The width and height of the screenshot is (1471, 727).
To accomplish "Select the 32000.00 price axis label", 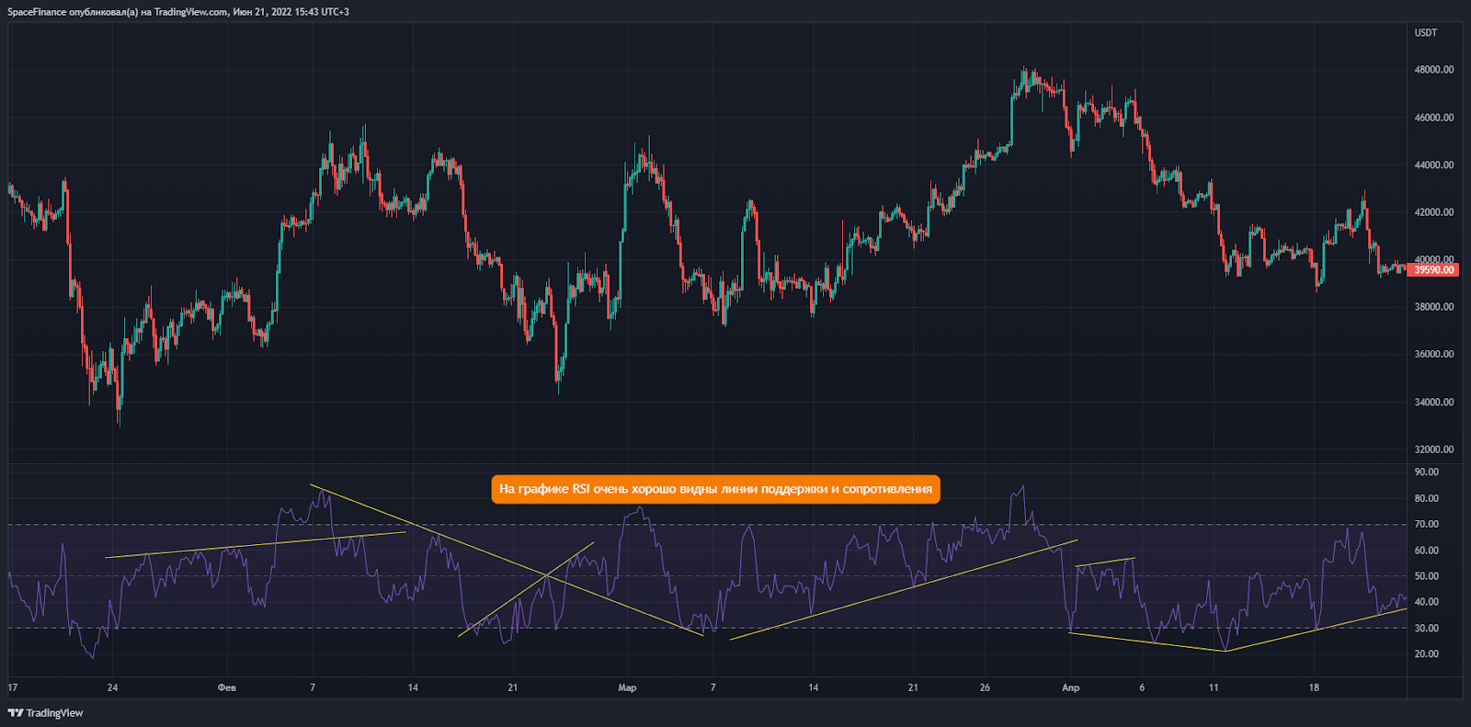I will pyautogui.click(x=1433, y=449).
